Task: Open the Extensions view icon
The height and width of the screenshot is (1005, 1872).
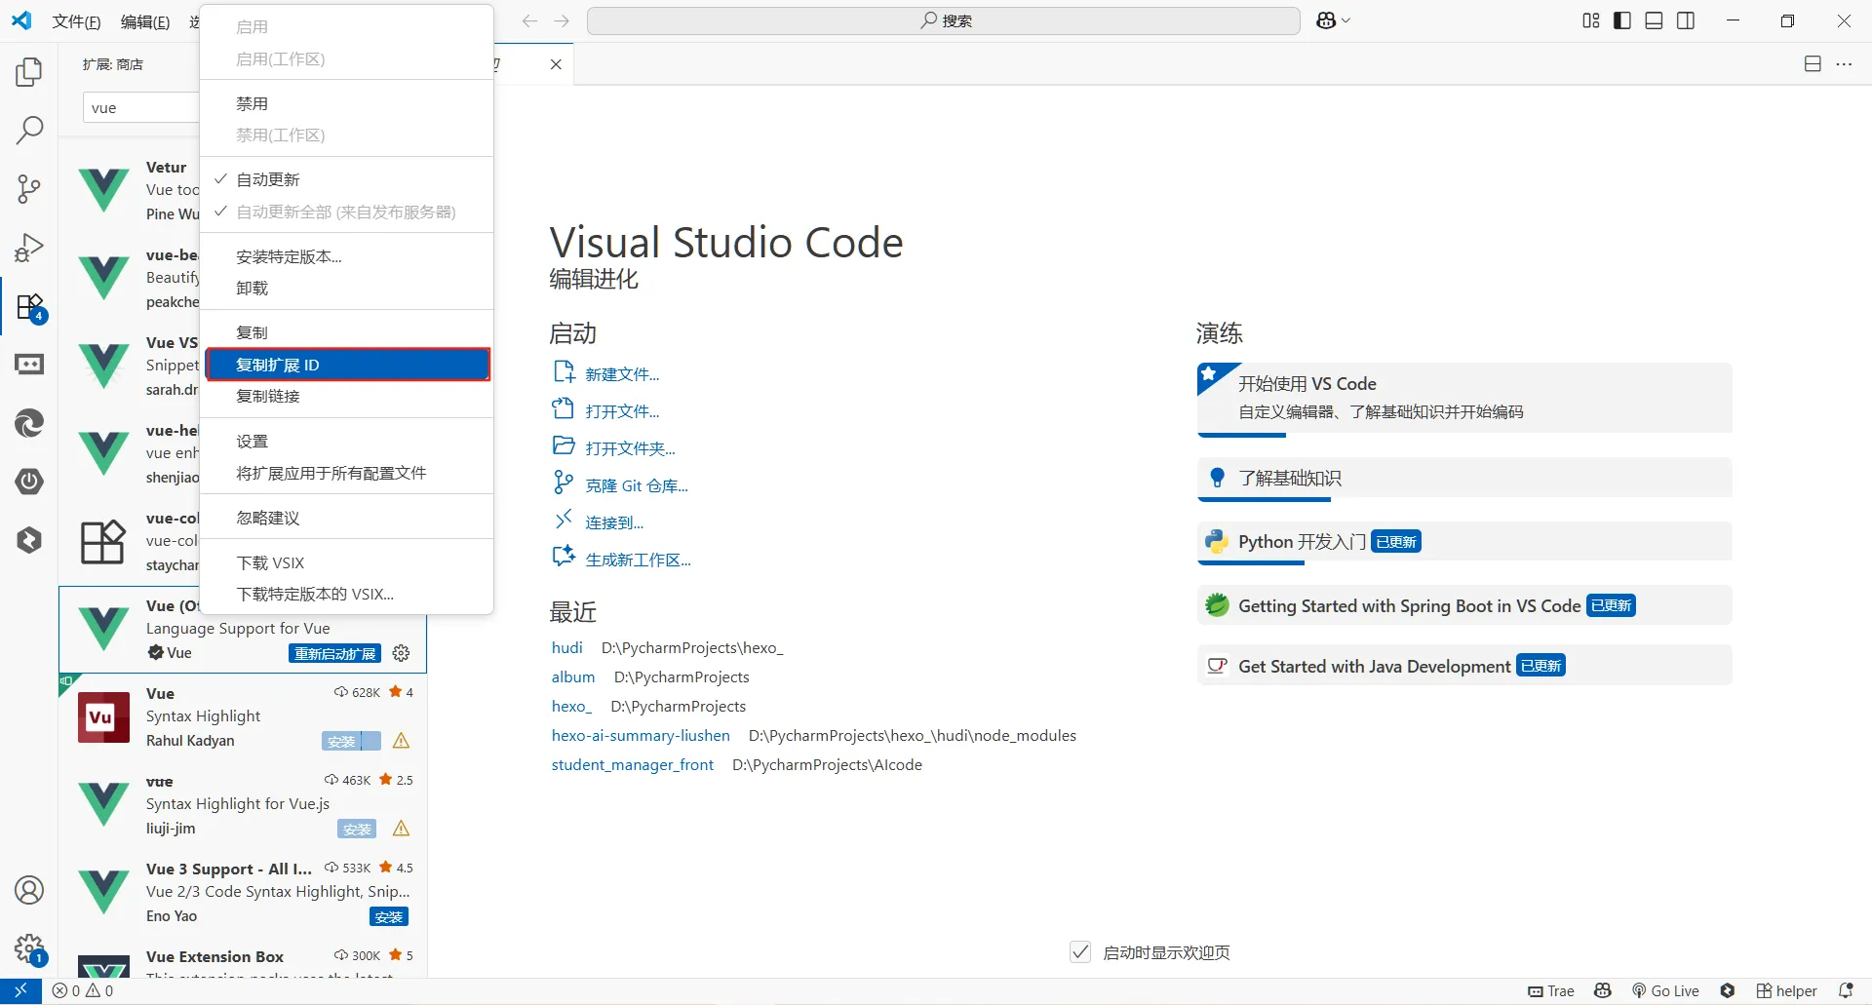Action: [x=29, y=307]
